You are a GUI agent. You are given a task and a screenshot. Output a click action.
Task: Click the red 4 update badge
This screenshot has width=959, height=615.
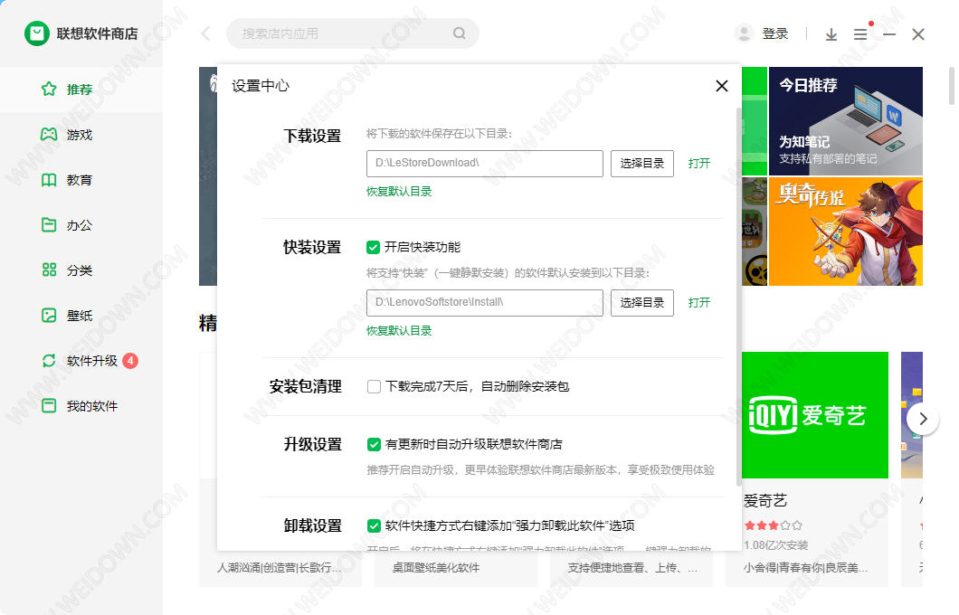pos(130,361)
